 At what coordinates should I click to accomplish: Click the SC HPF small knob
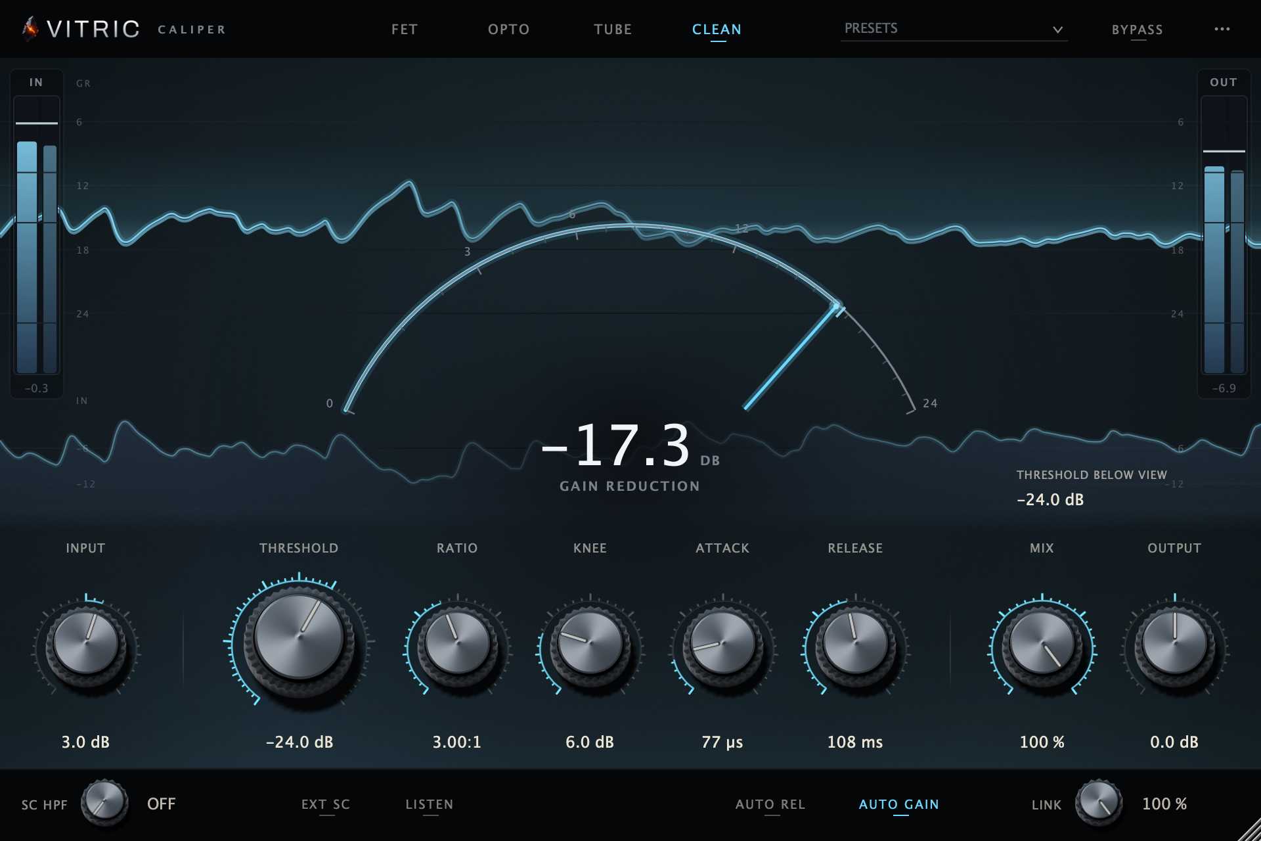pyautogui.click(x=104, y=803)
